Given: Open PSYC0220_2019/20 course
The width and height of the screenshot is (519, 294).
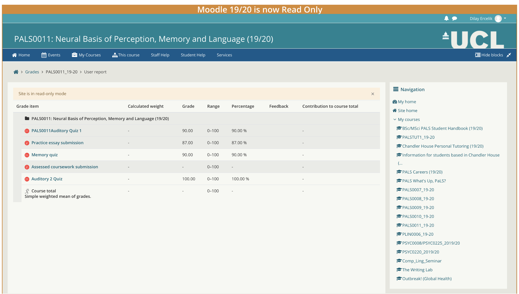Looking at the screenshot, I should (x=421, y=252).
